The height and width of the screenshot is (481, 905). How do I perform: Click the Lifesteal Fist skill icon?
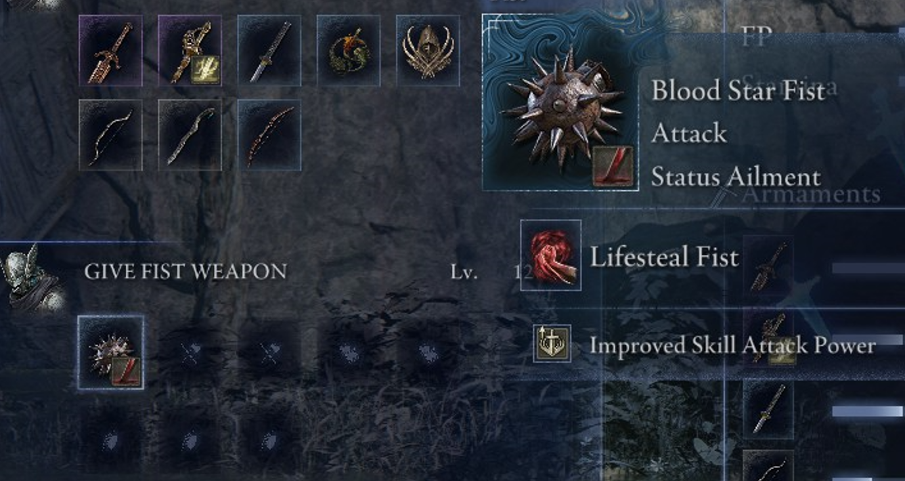click(x=550, y=255)
